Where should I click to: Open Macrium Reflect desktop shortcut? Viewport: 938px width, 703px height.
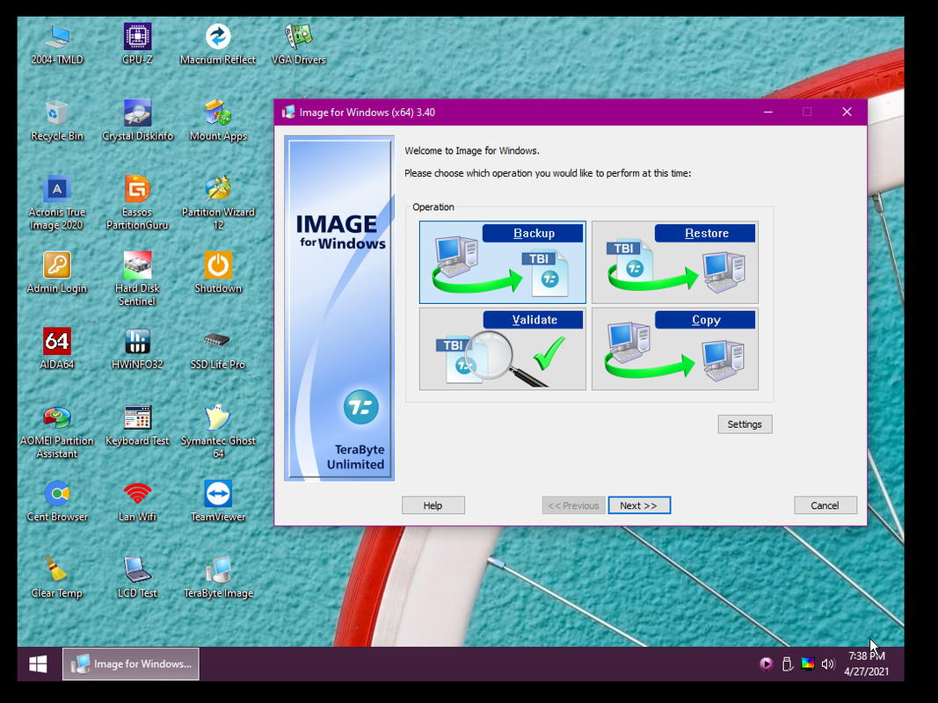tap(218, 44)
